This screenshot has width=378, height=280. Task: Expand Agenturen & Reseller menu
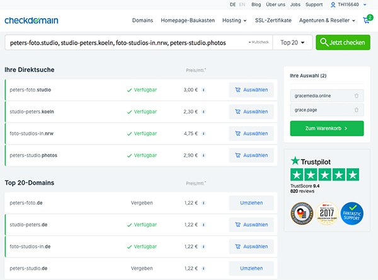tap(327, 21)
